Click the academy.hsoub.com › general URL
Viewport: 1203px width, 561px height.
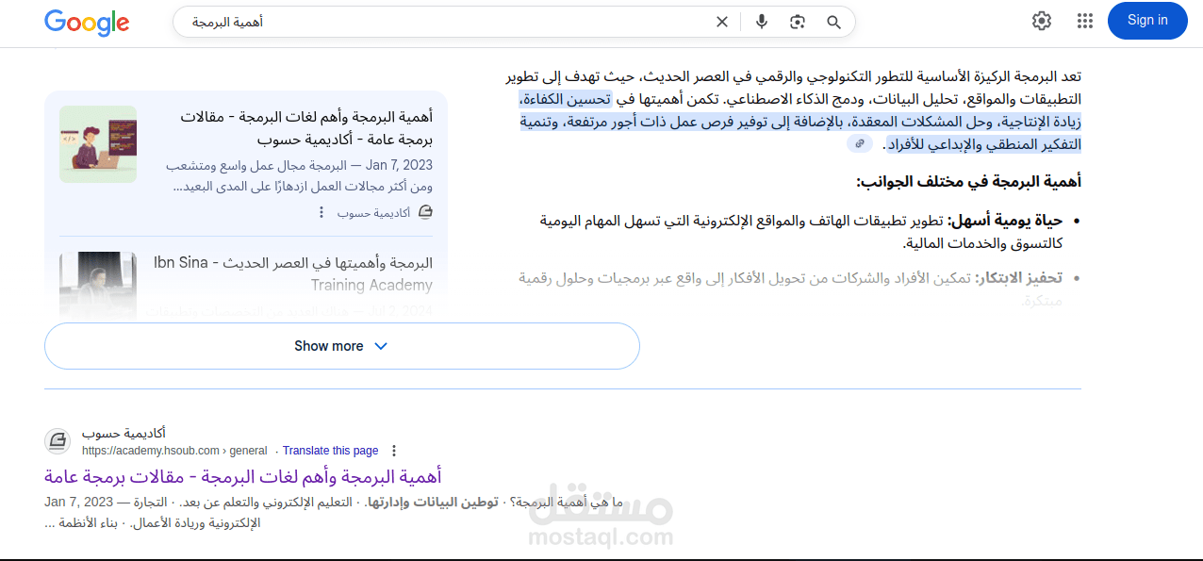[174, 451]
